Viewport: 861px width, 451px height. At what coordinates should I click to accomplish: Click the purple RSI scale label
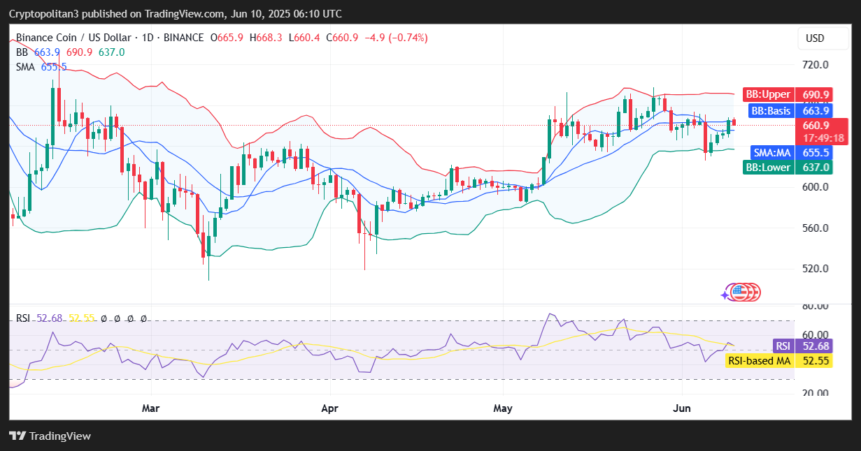(802, 346)
